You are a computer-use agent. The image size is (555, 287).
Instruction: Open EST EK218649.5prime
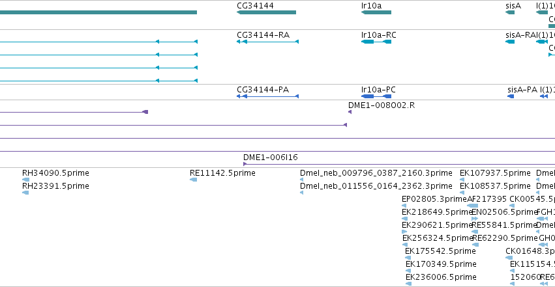404,219
